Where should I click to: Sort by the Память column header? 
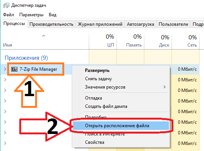(130, 41)
